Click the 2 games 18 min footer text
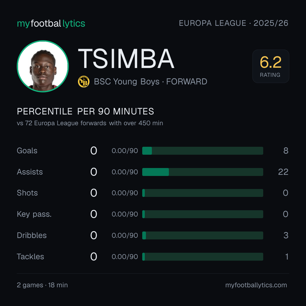Image resolution: width=306 pixels, height=306 pixels. point(42,285)
